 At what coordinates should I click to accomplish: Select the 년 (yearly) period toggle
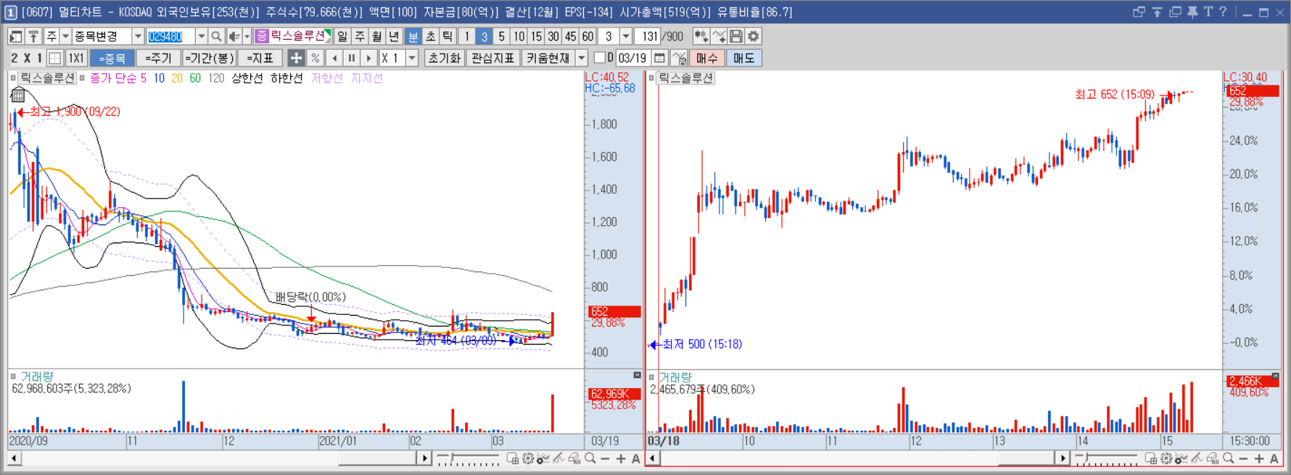[x=394, y=36]
